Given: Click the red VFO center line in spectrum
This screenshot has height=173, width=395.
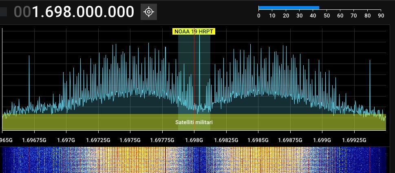Looking at the screenshot, I should click(194, 73).
